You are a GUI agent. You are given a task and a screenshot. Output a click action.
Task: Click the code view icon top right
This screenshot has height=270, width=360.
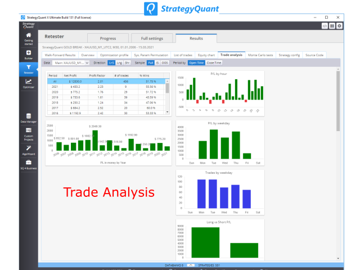[325, 26]
